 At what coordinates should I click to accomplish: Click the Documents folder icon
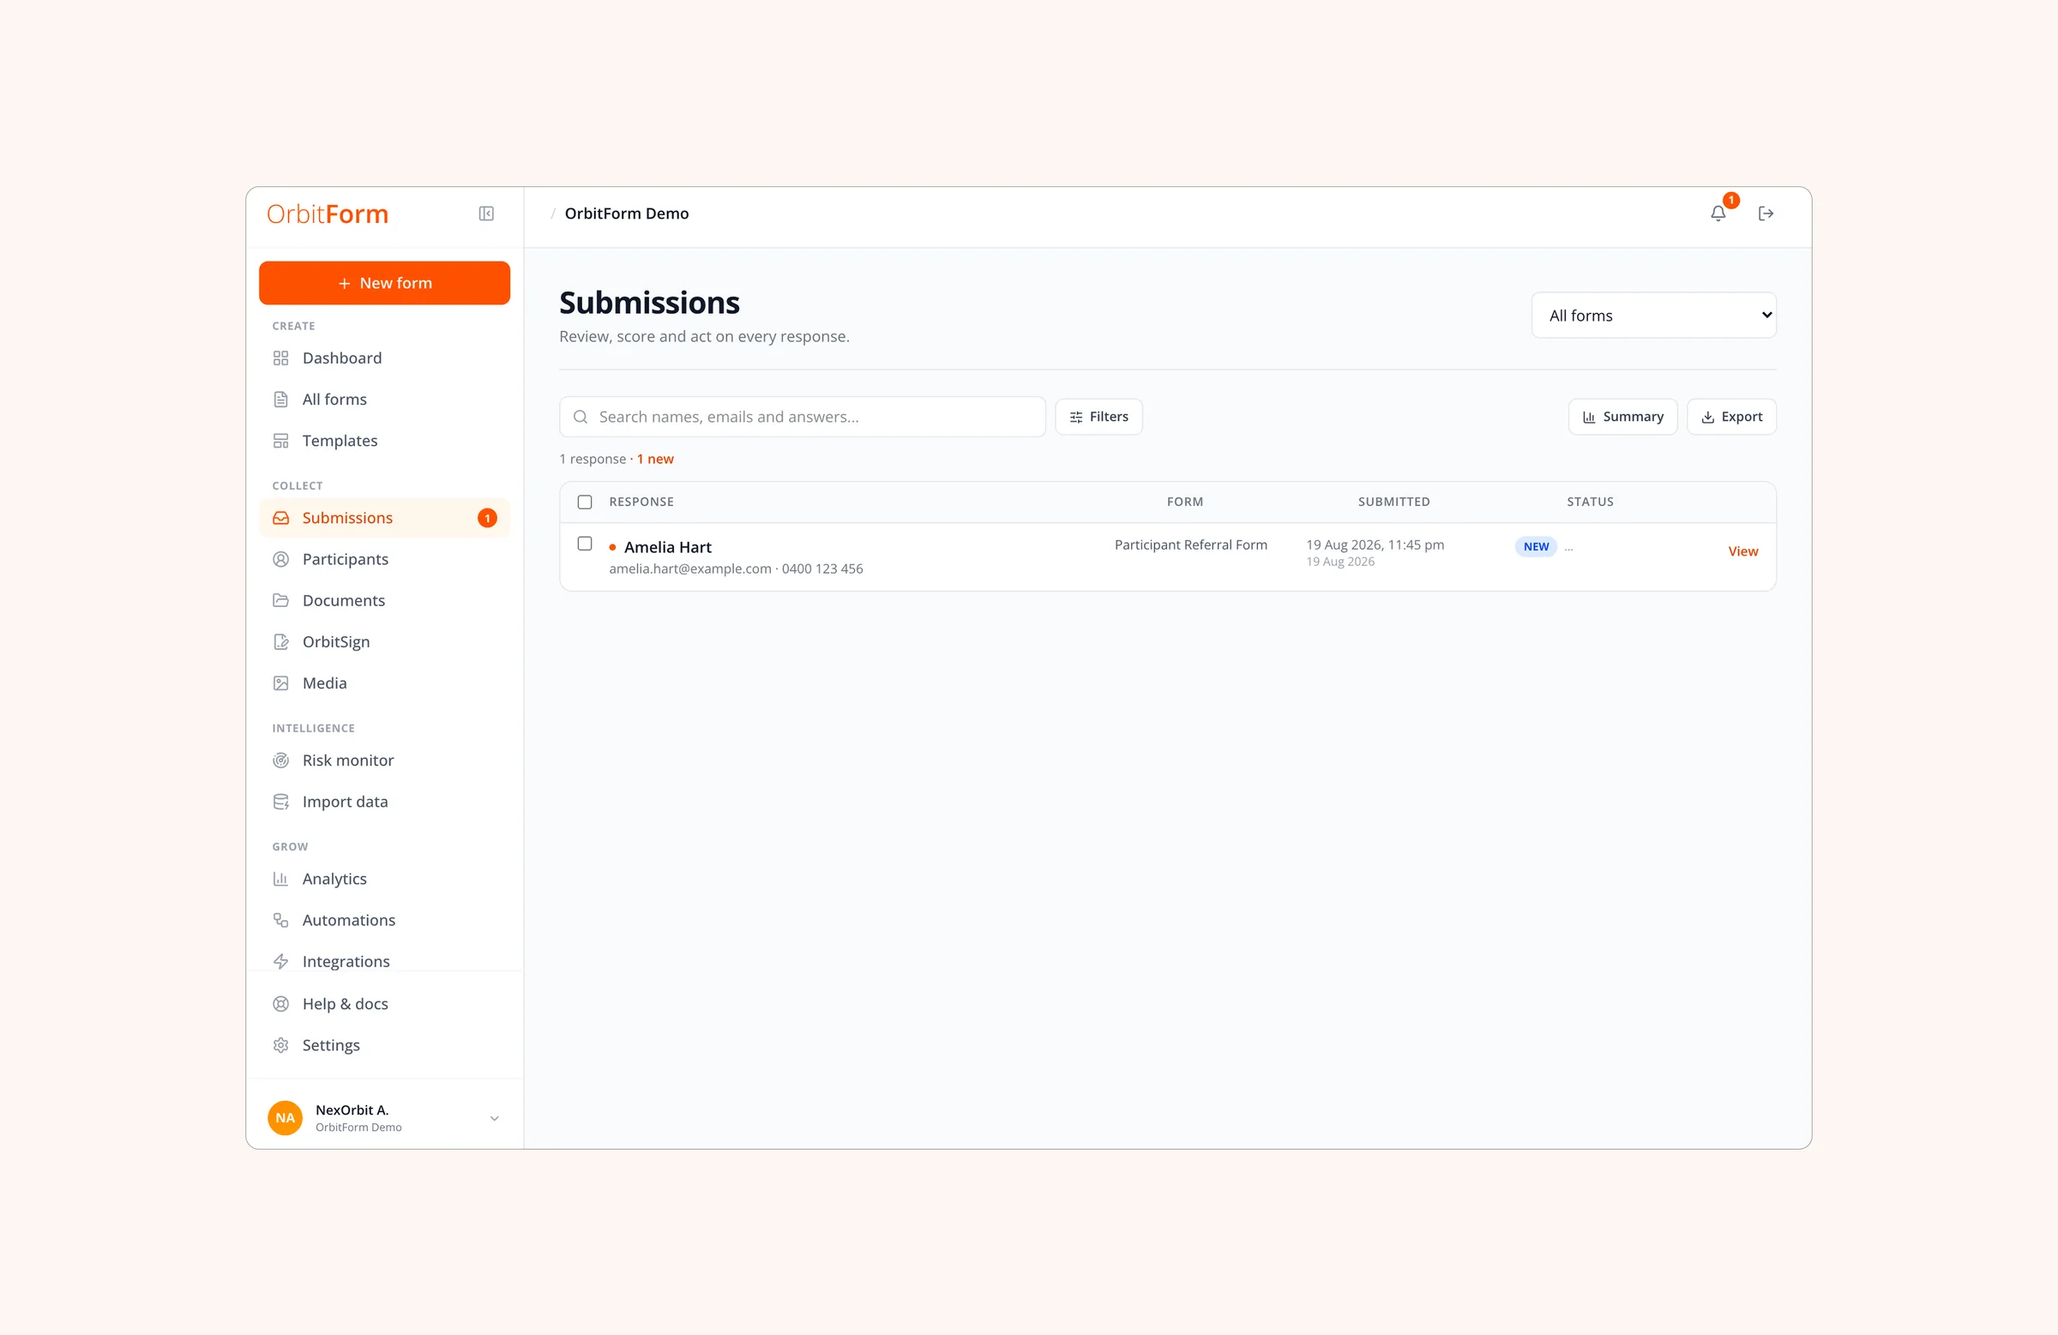coord(281,601)
